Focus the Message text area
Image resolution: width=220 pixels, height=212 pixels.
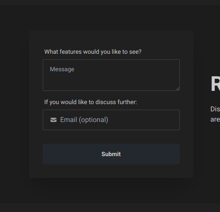click(x=111, y=75)
